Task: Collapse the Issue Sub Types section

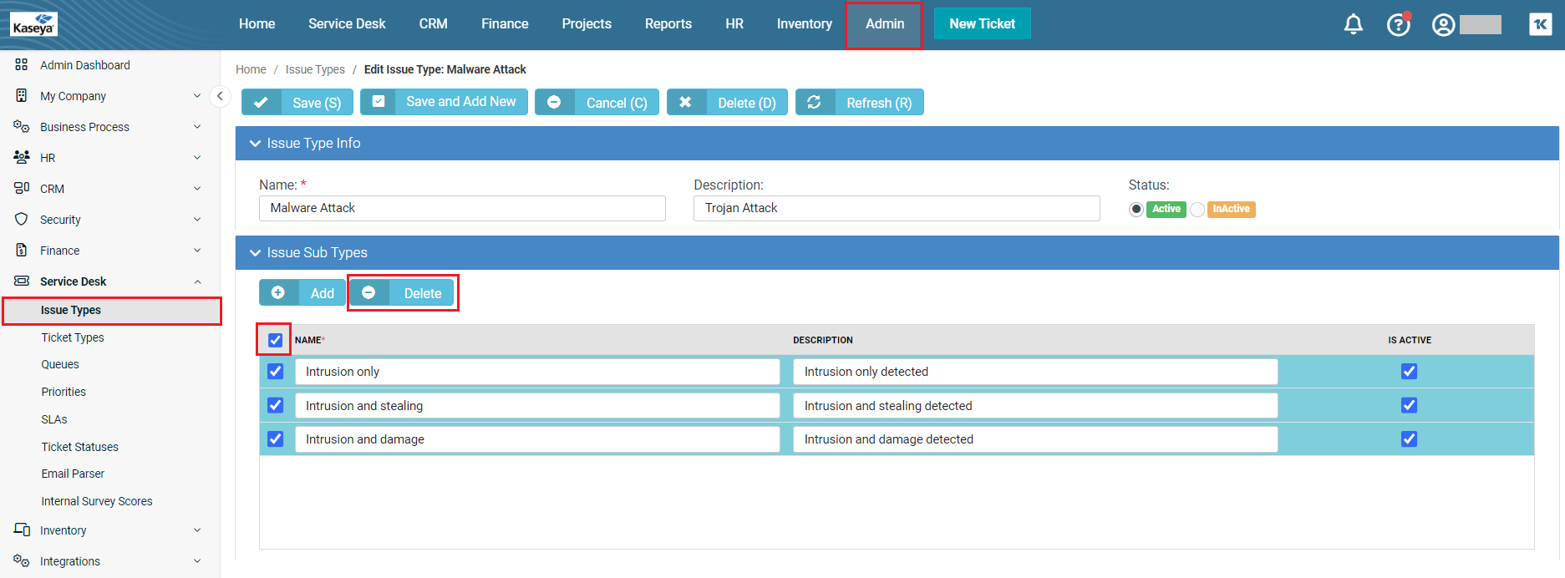Action: pos(256,253)
